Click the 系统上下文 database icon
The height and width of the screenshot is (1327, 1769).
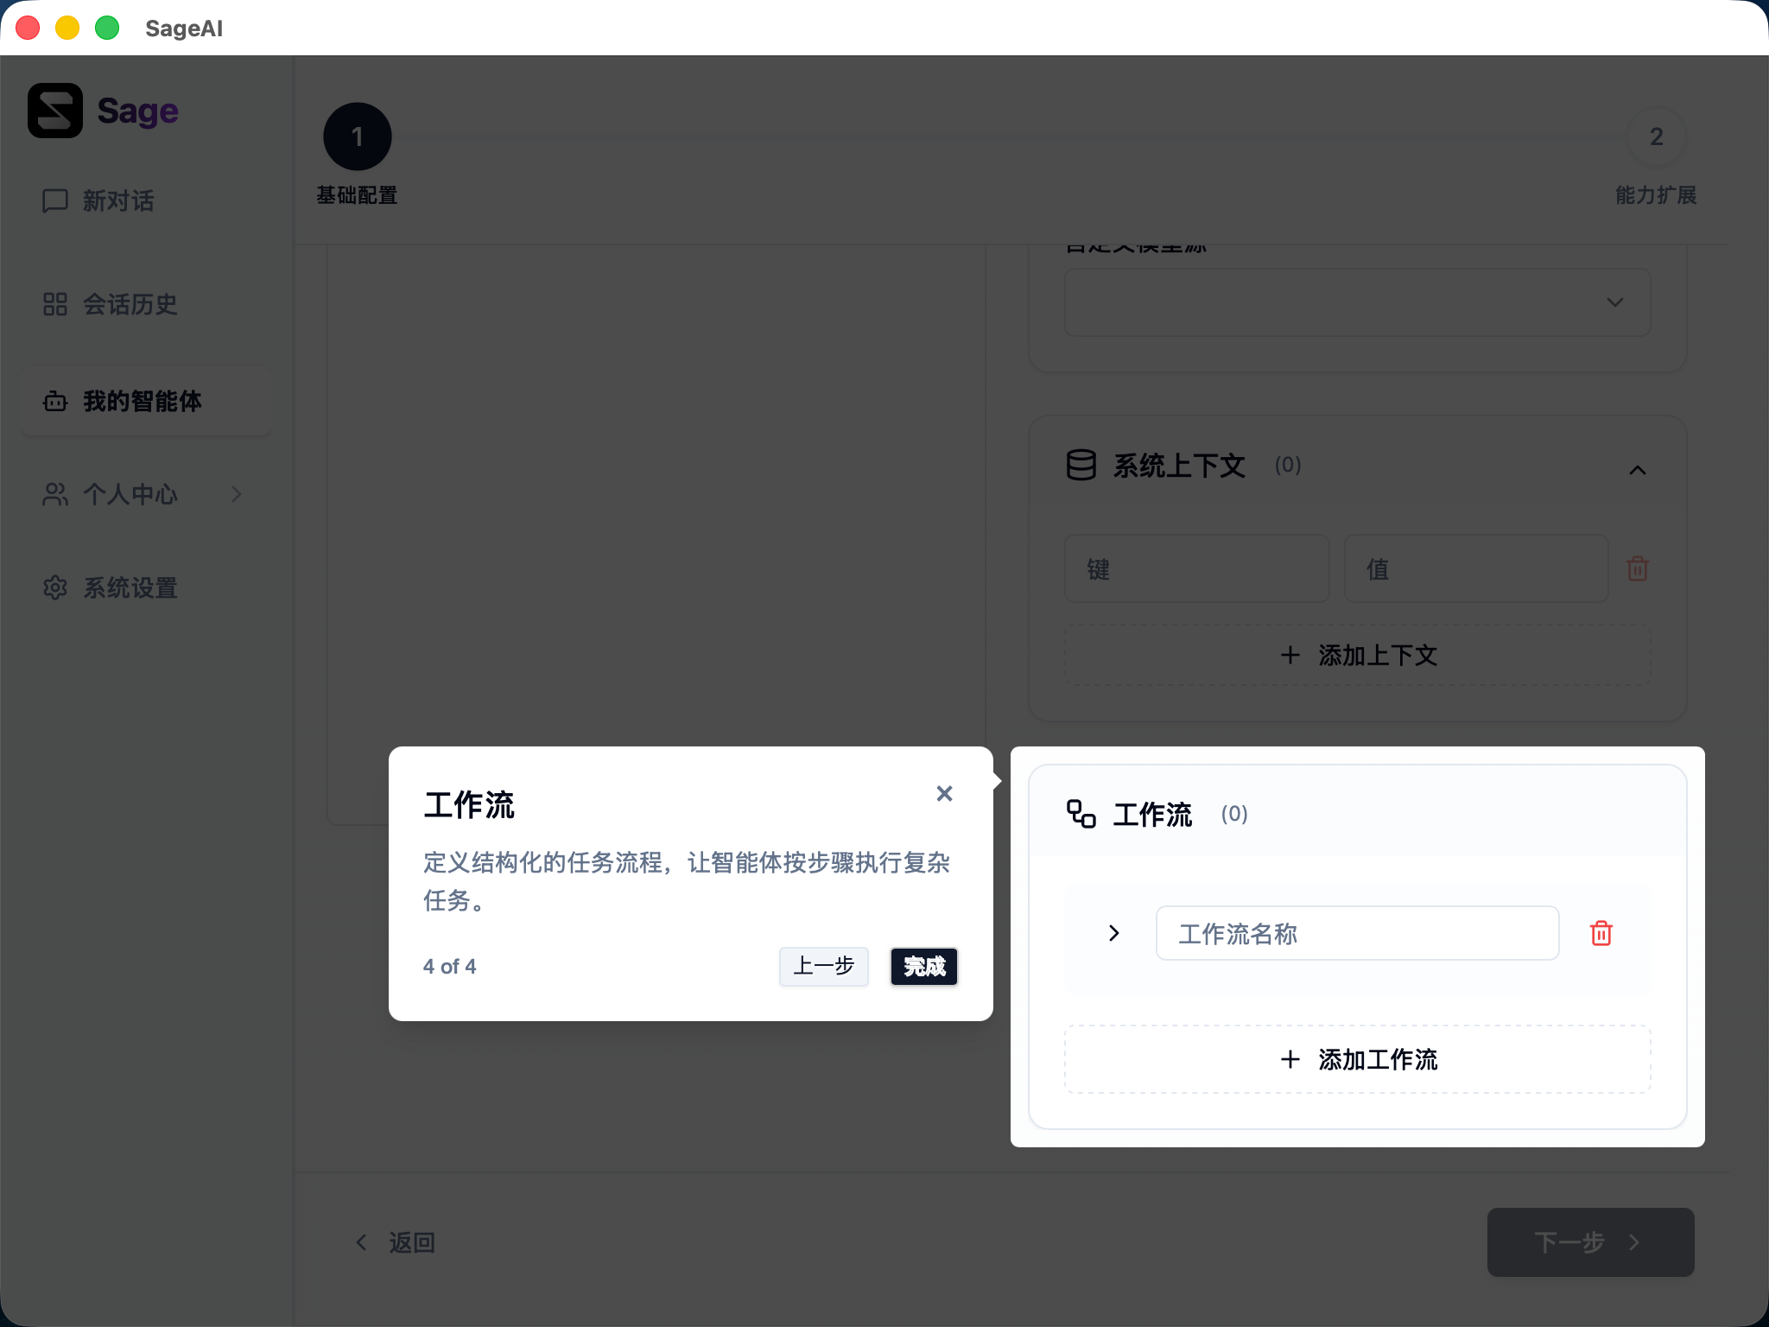pos(1081,465)
